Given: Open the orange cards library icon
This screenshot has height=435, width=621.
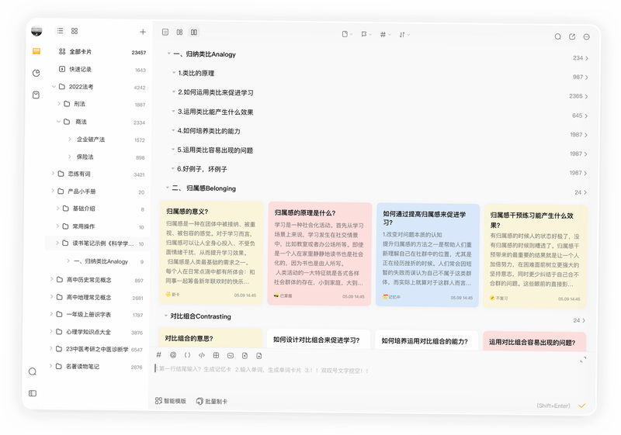Looking at the screenshot, I should click(36, 51).
